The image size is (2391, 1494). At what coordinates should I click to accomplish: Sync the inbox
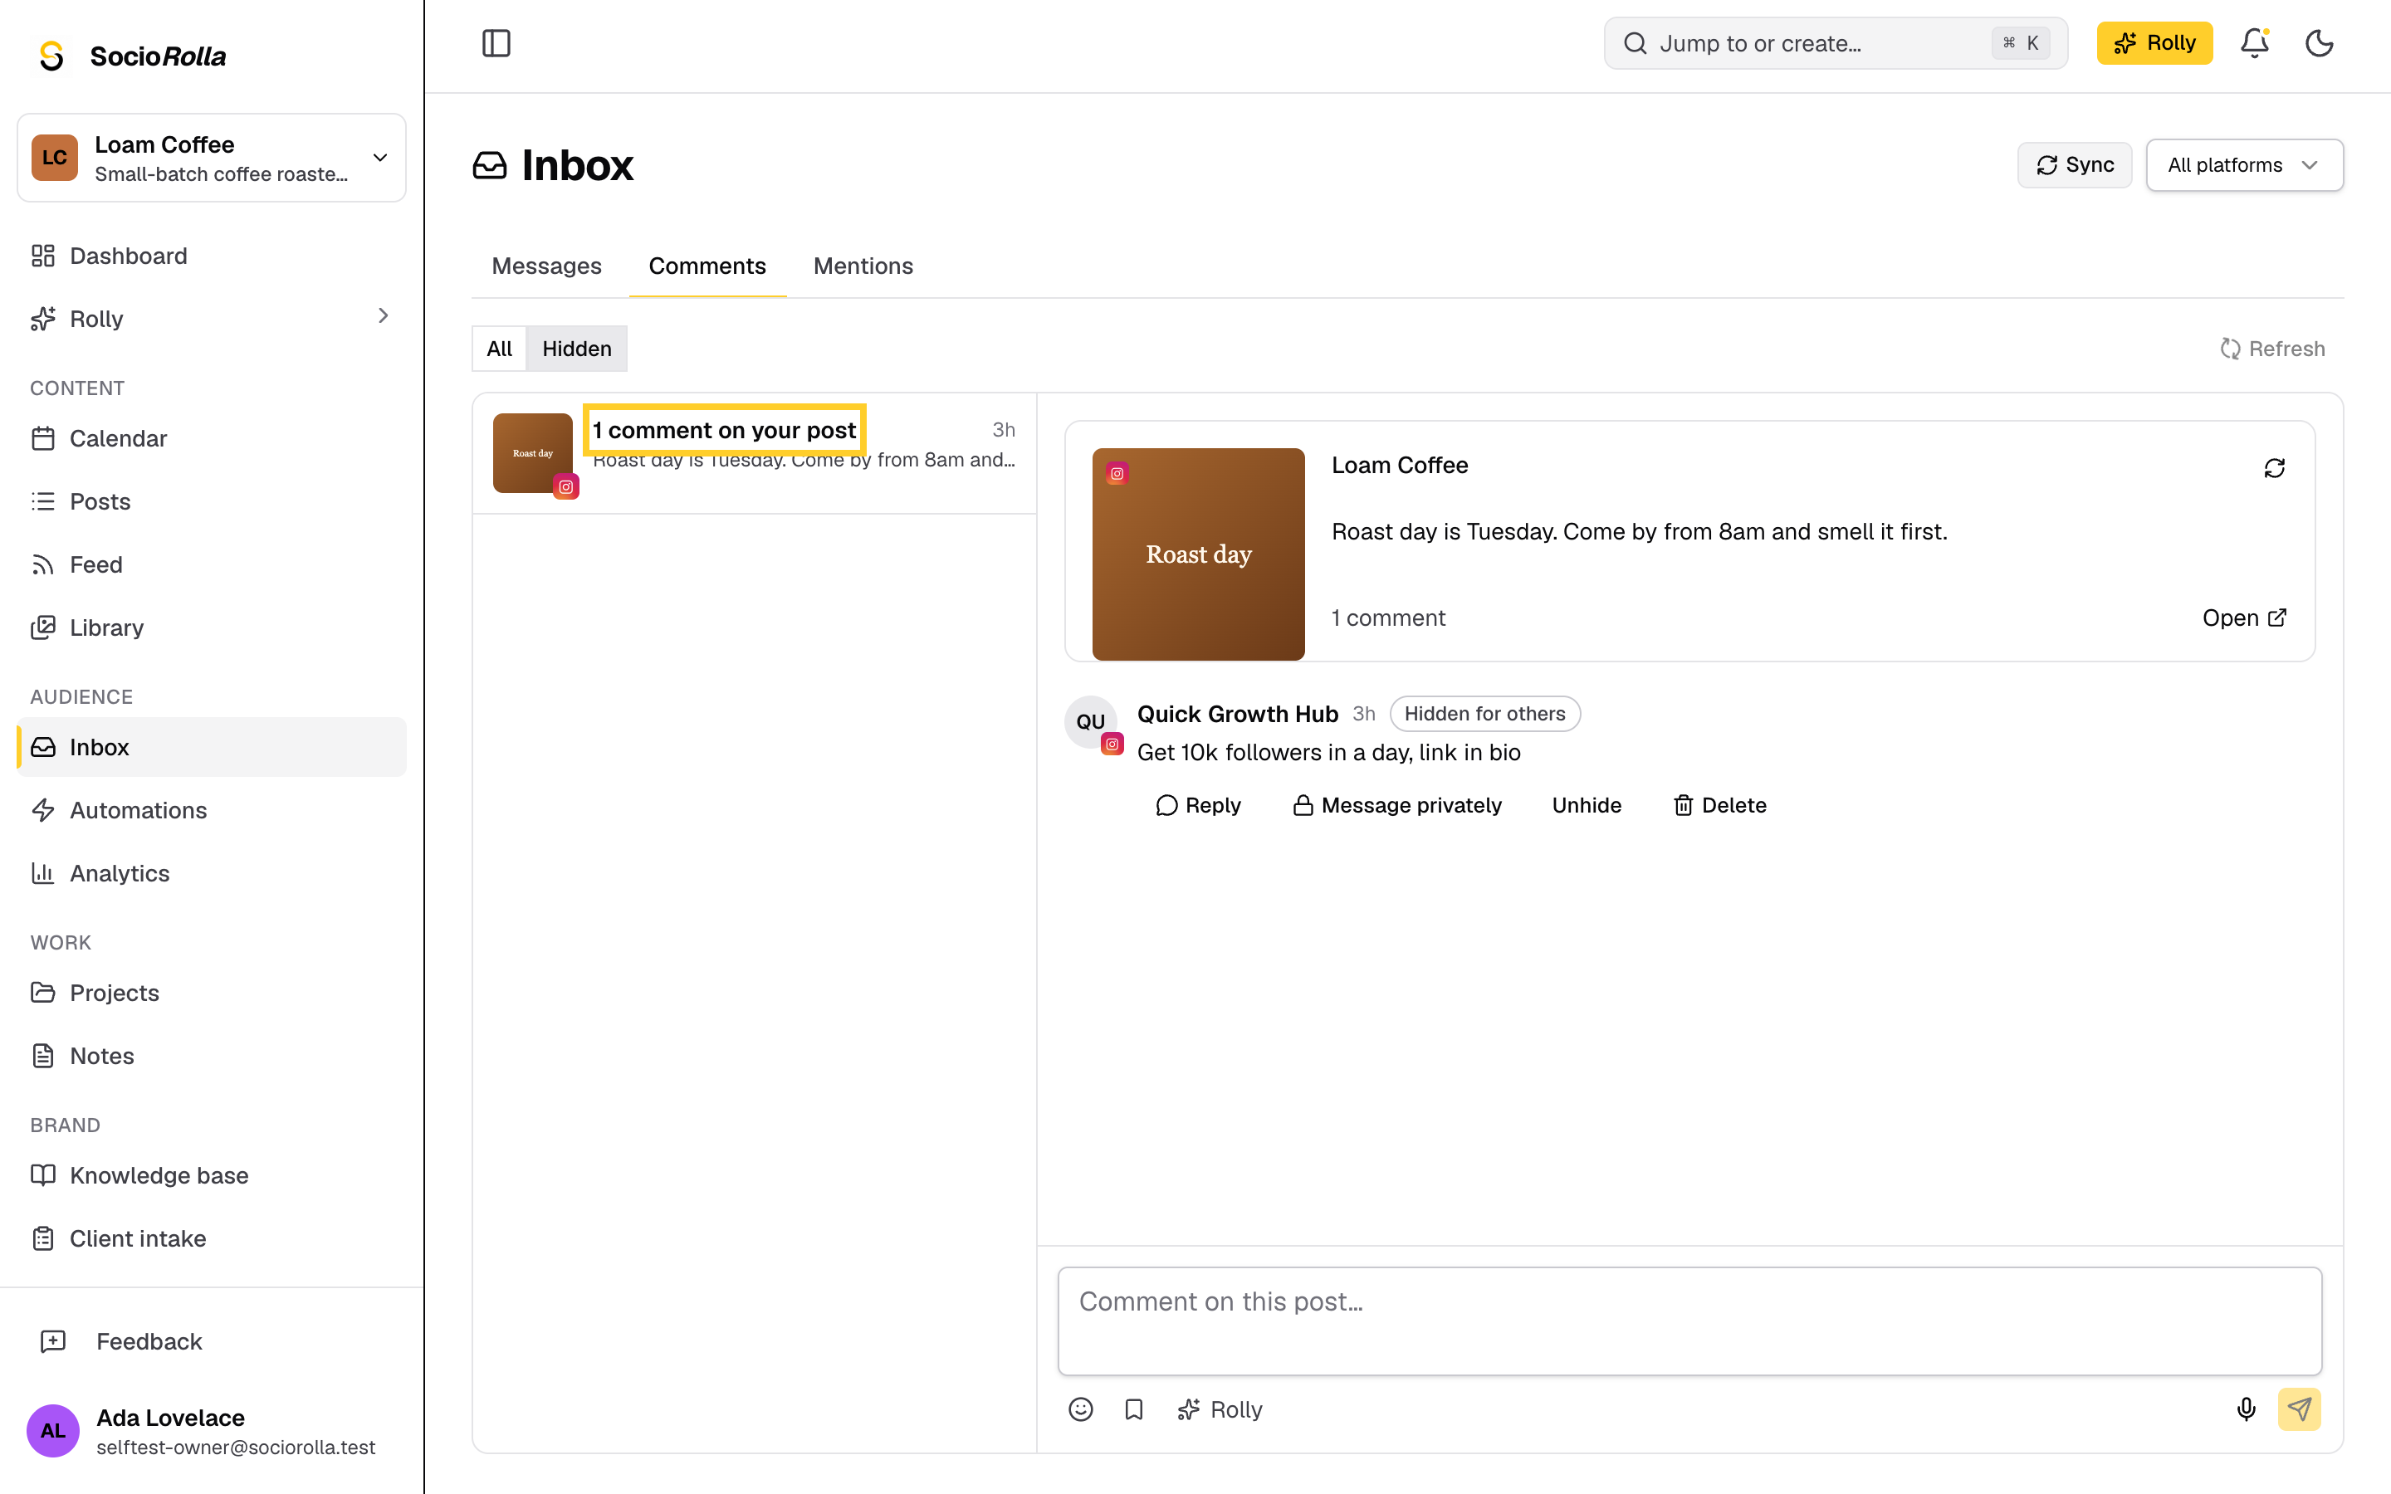pyautogui.click(x=2074, y=165)
